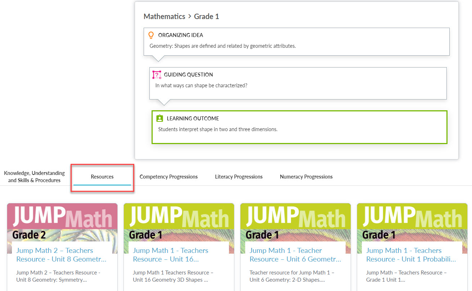Viewport: 472px width, 291px height.
Task: Select the Learning Outcome box
Action: click(x=300, y=127)
